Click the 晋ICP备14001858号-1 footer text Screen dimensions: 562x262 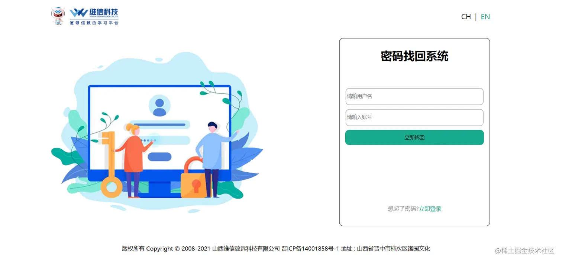click(x=310, y=249)
